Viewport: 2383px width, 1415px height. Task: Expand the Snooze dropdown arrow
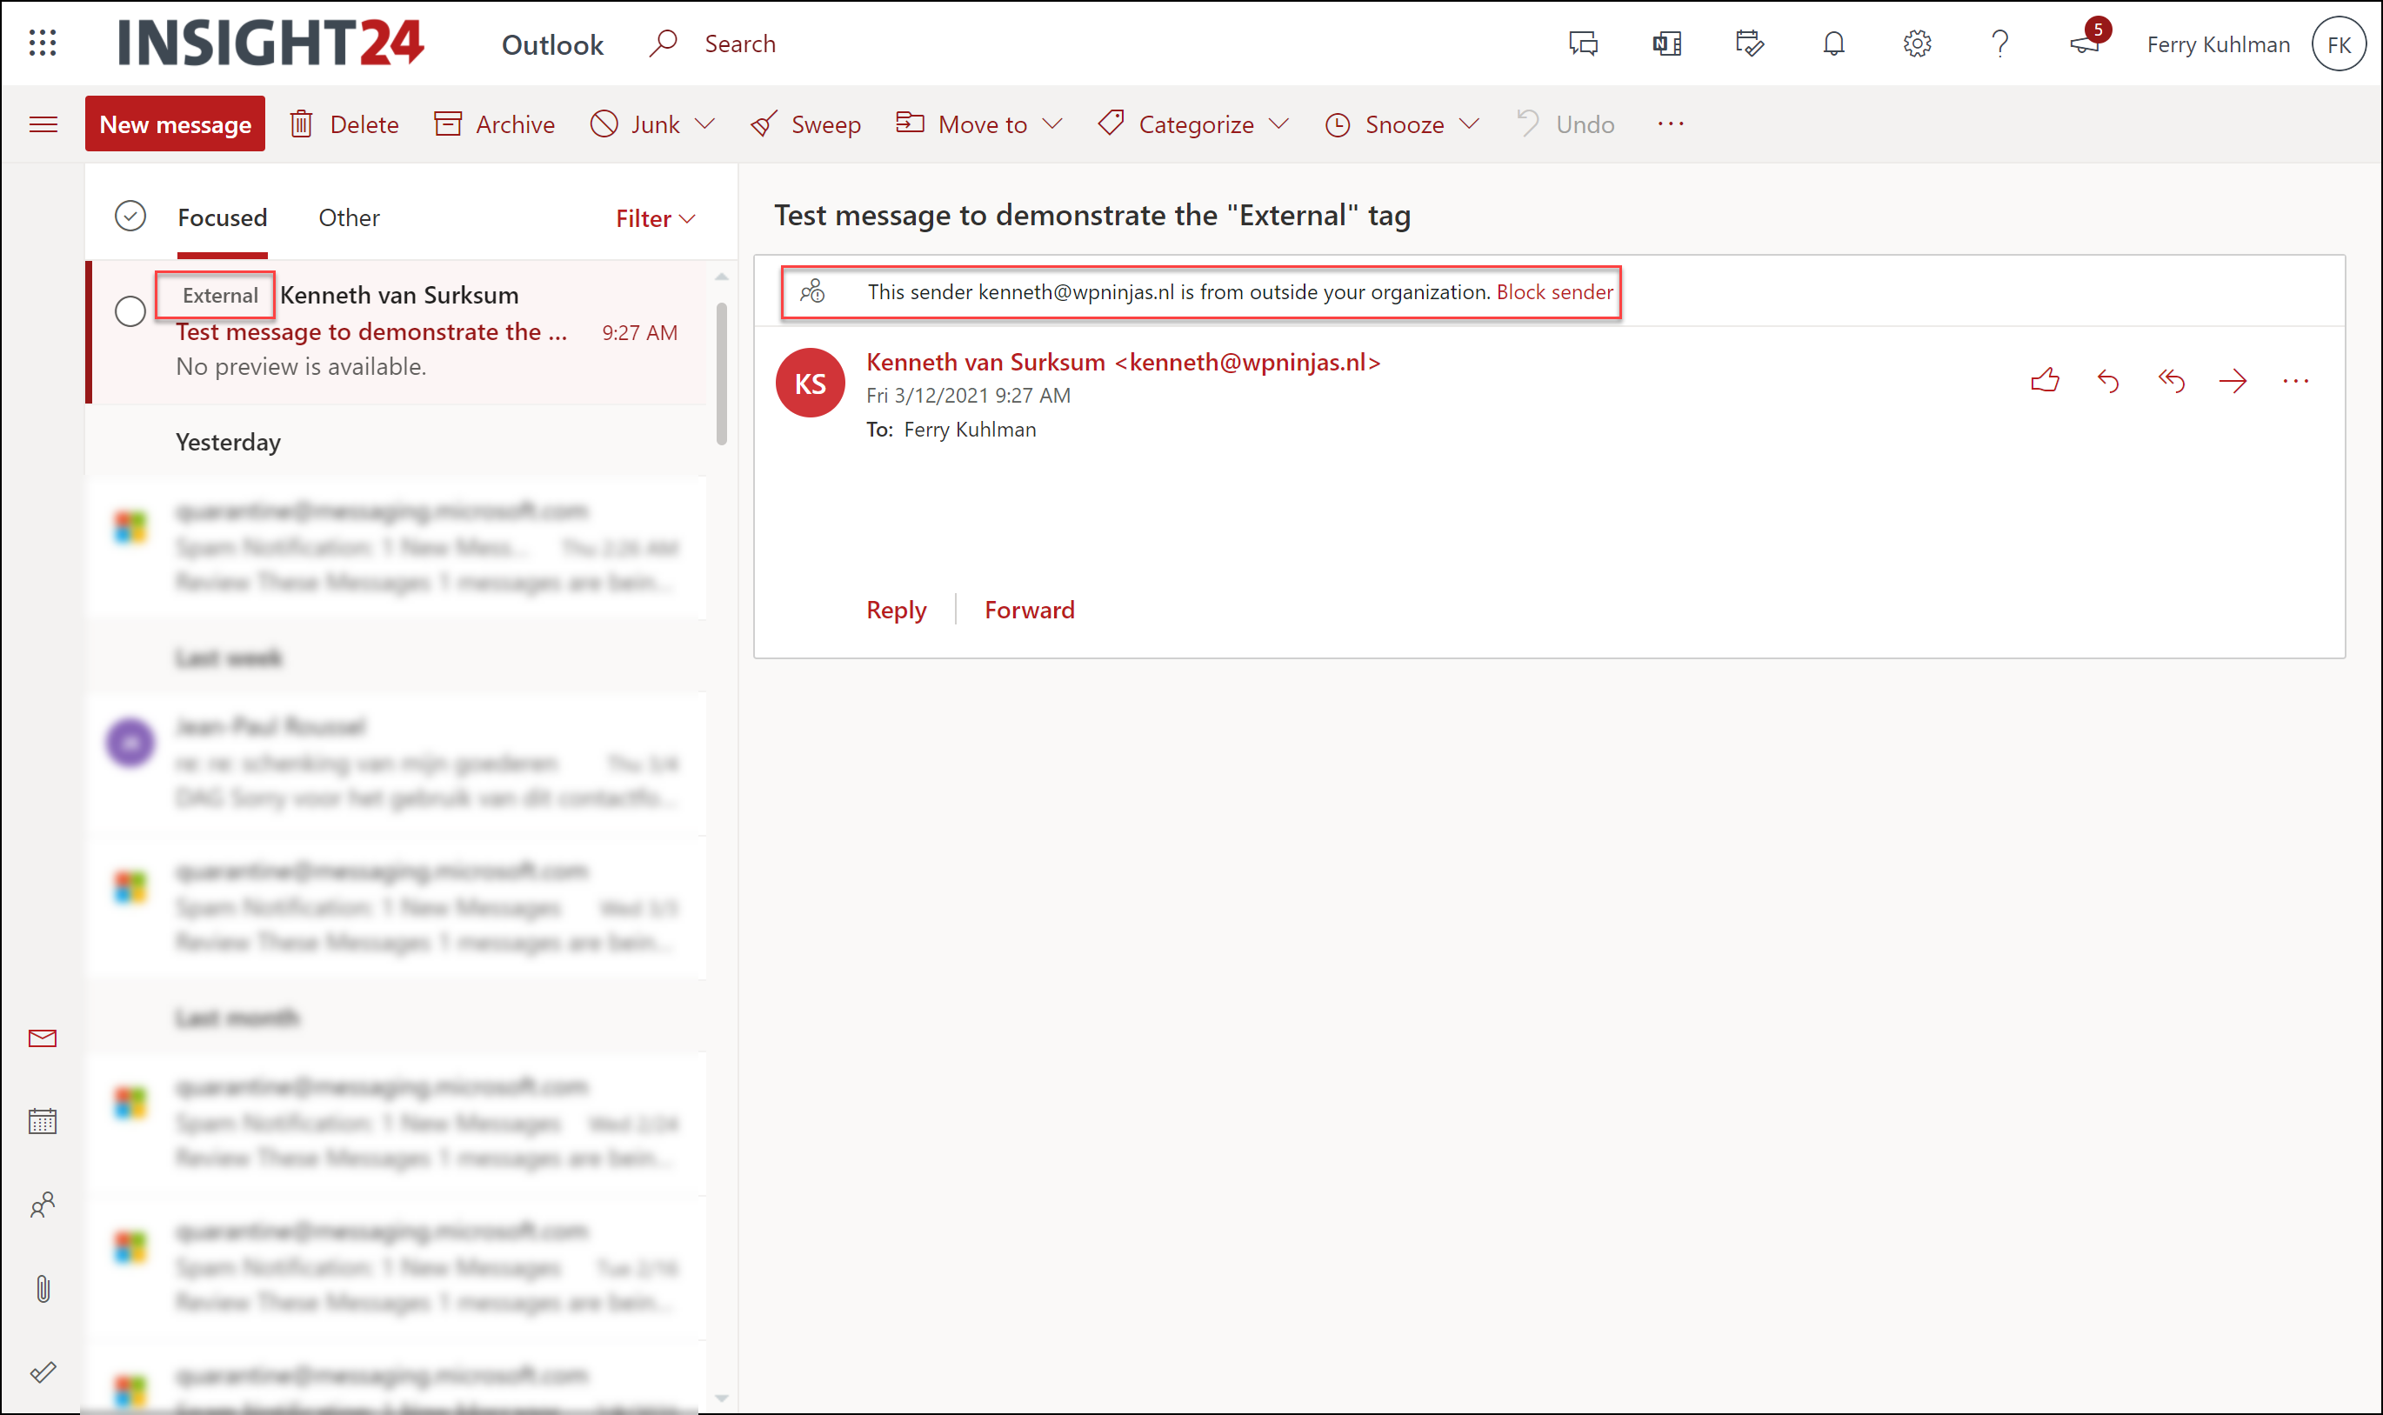[x=1469, y=124]
